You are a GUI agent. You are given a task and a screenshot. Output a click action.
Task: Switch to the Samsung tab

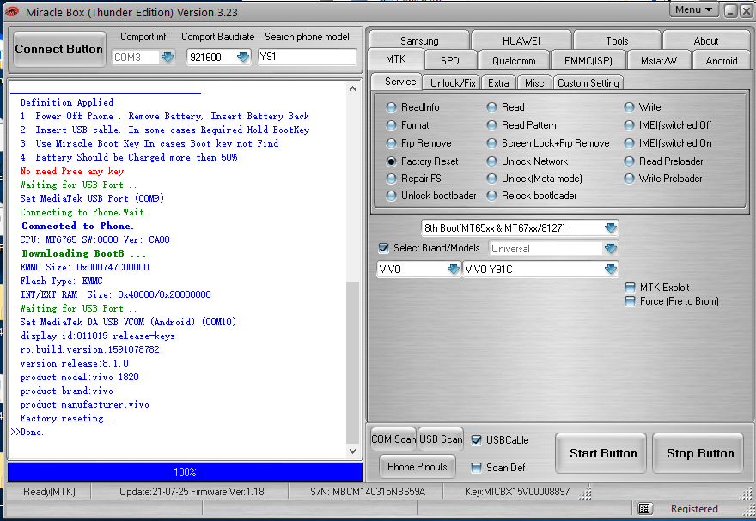(419, 40)
